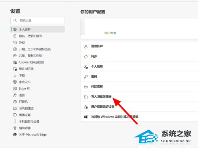Open 用户配置偏好设置 row
This screenshot has width=198, height=148.
tap(139, 107)
